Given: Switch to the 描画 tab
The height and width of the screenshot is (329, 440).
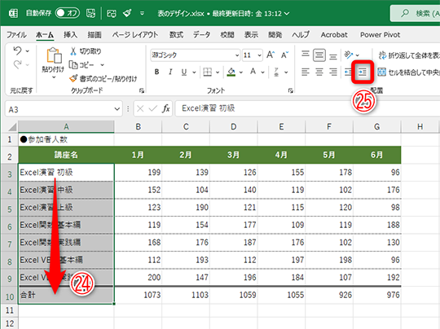Looking at the screenshot, I should [x=95, y=35].
